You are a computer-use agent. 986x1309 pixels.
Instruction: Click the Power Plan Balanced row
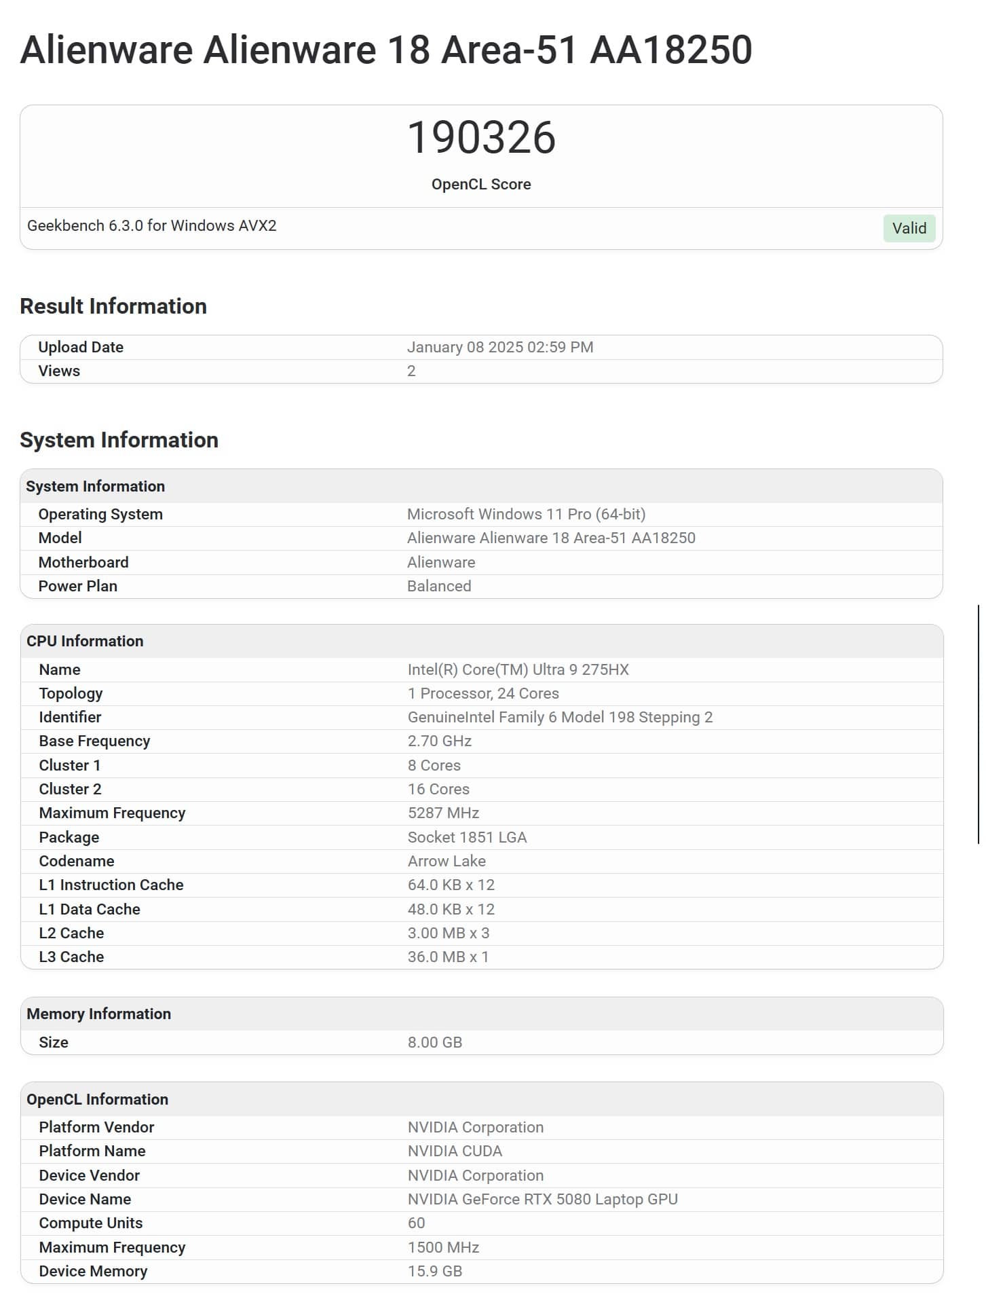pyautogui.click(x=481, y=586)
